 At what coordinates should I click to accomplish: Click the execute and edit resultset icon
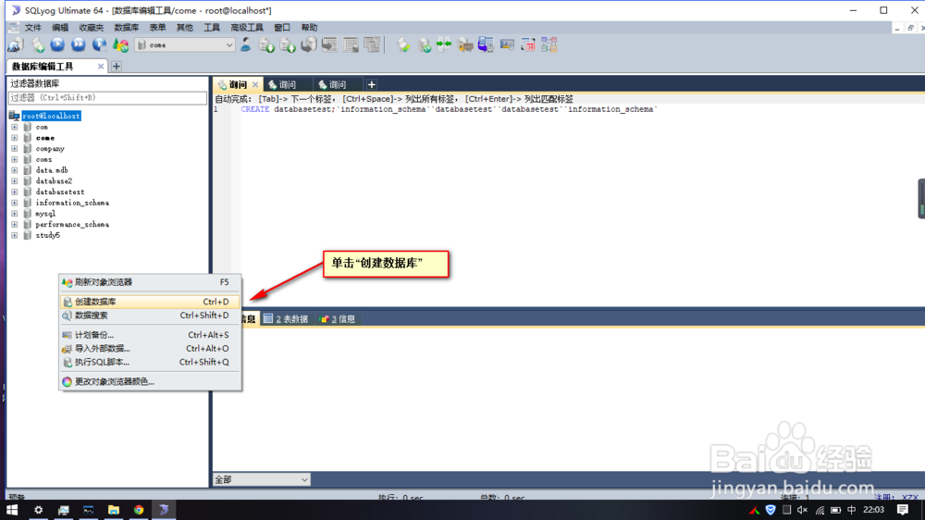click(x=99, y=44)
